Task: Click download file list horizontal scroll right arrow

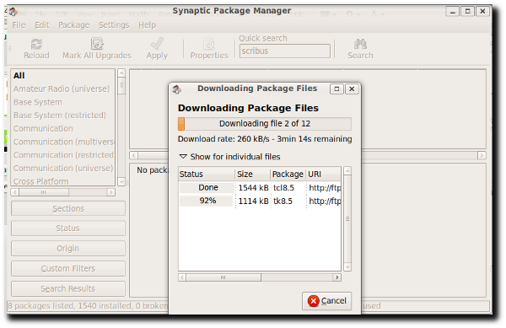Action: coord(336,277)
